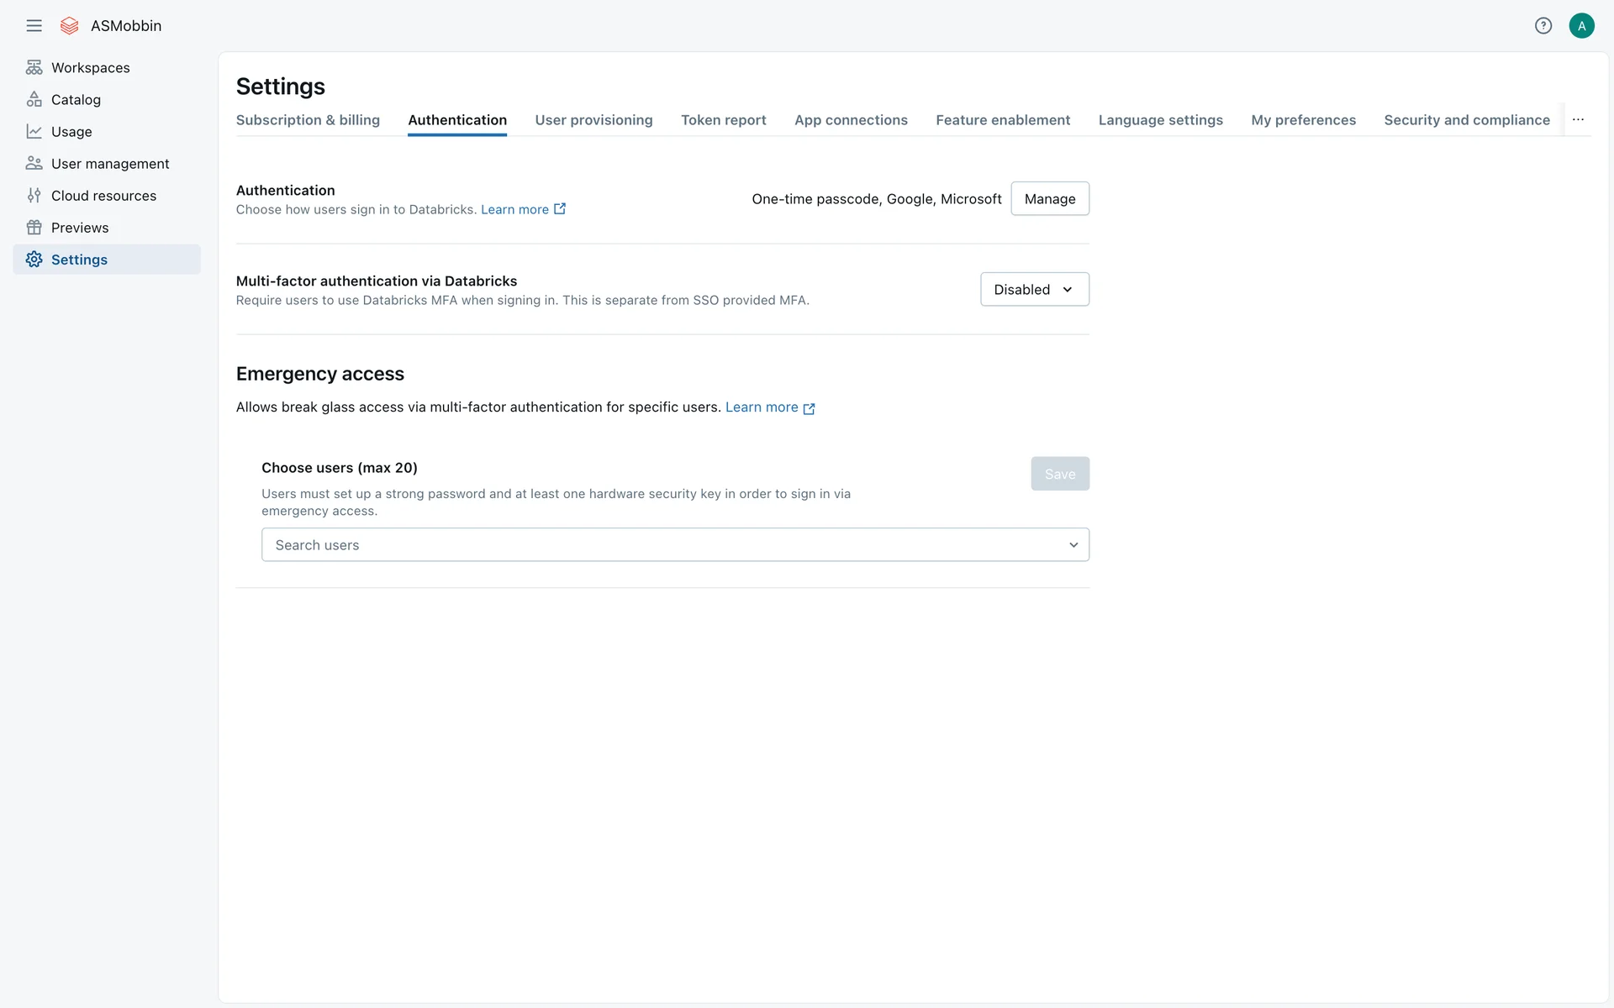Open Cloud resources in the sidebar
This screenshot has height=1008, width=1614.
coord(103,196)
